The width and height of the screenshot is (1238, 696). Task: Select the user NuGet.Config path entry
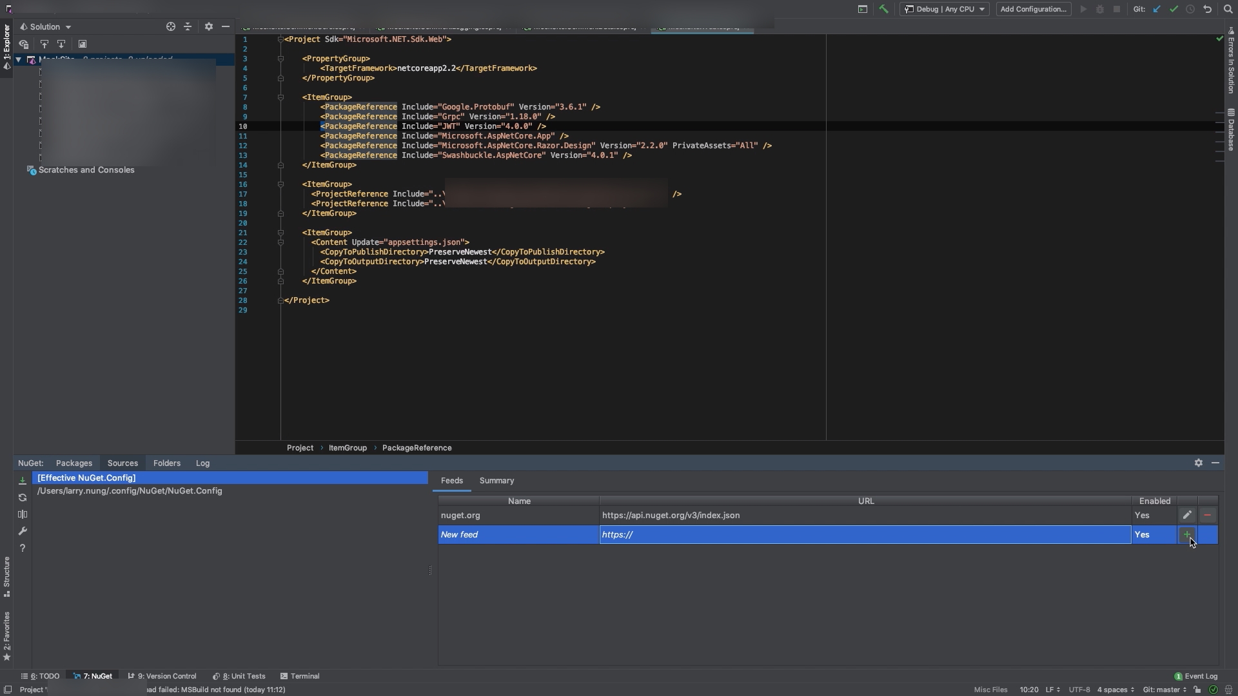pos(230,491)
